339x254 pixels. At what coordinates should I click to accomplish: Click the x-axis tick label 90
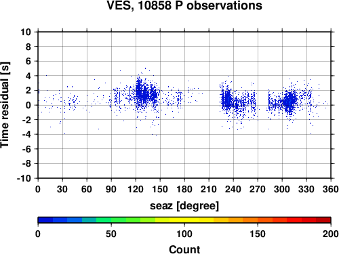[111, 189]
